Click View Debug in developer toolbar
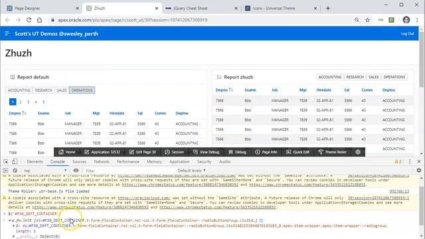The image size is (425, 239). point(207,152)
